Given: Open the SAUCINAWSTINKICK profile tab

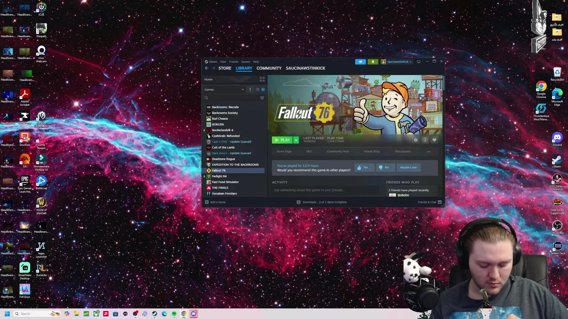Looking at the screenshot, I should (305, 68).
